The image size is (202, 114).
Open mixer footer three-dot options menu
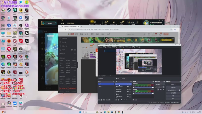tap(136, 100)
